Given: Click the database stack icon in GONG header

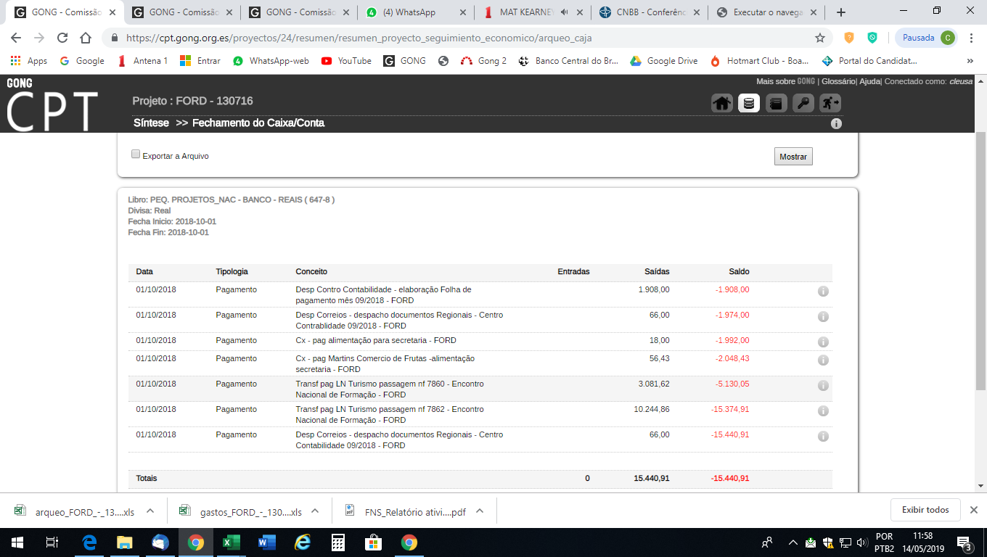Looking at the screenshot, I should point(749,103).
